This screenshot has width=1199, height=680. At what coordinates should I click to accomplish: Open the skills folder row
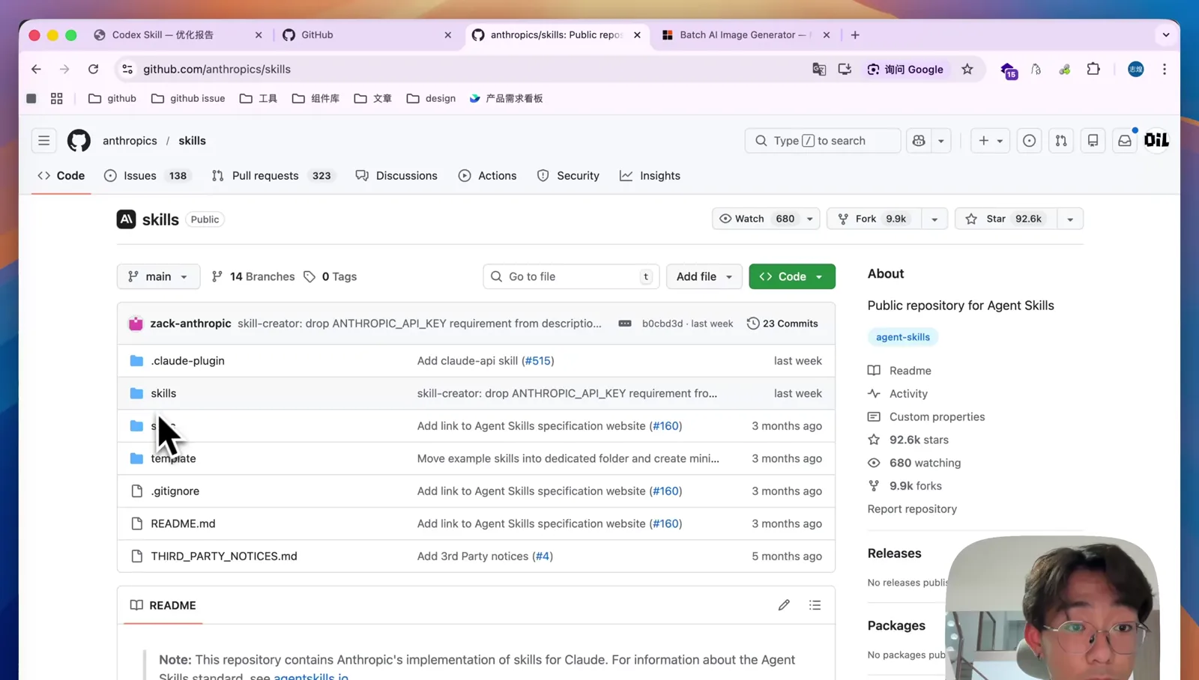pos(476,393)
